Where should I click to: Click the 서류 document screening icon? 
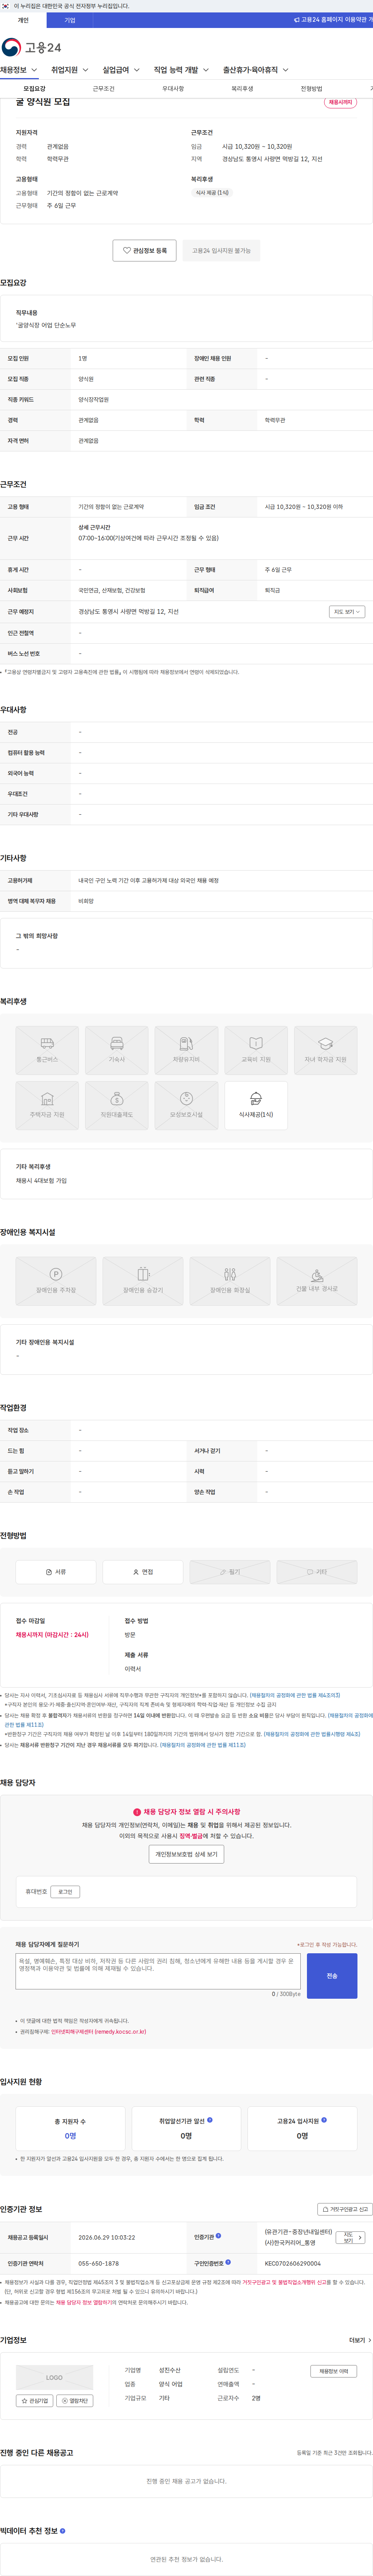pyautogui.click(x=56, y=1572)
